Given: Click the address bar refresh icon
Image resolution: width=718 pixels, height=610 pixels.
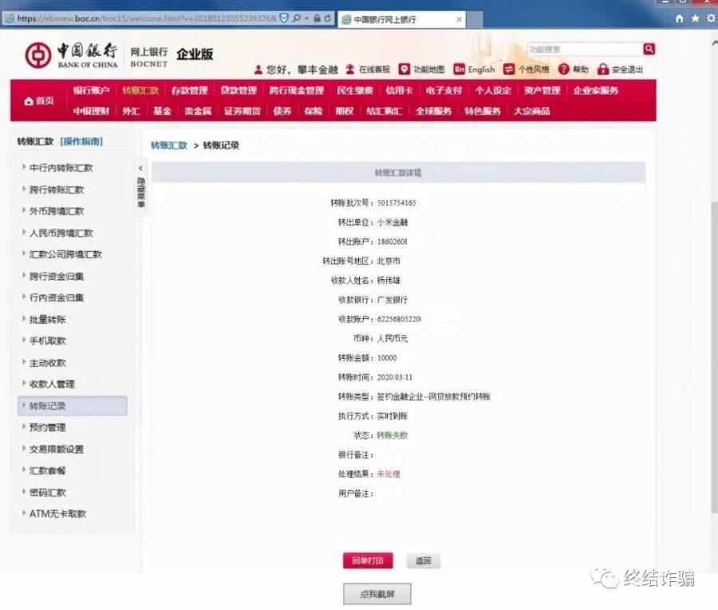Looking at the screenshot, I should click(327, 18).
